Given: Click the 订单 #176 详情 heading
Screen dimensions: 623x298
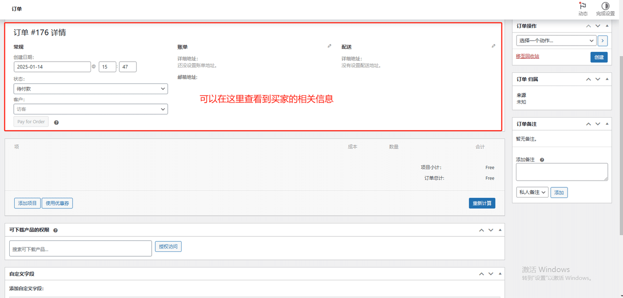Looking at the screenshot, I should [40, 33].
